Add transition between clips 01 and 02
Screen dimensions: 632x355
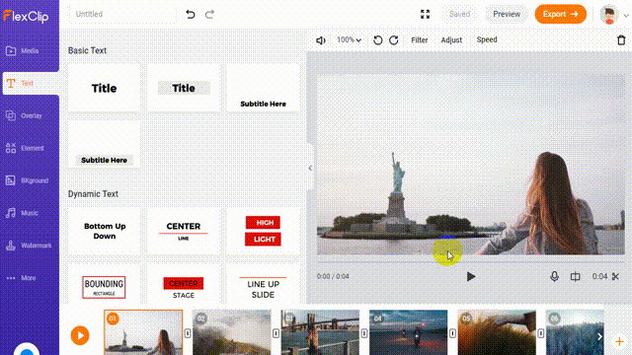(188, 333)
